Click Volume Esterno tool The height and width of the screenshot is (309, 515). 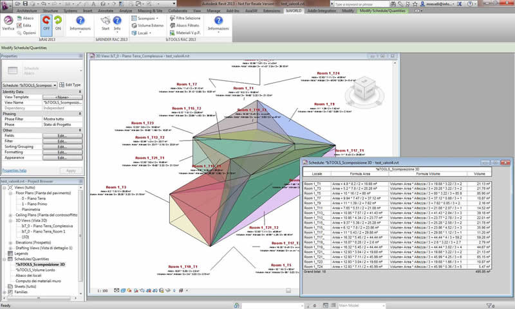click(x=147, y=25)
